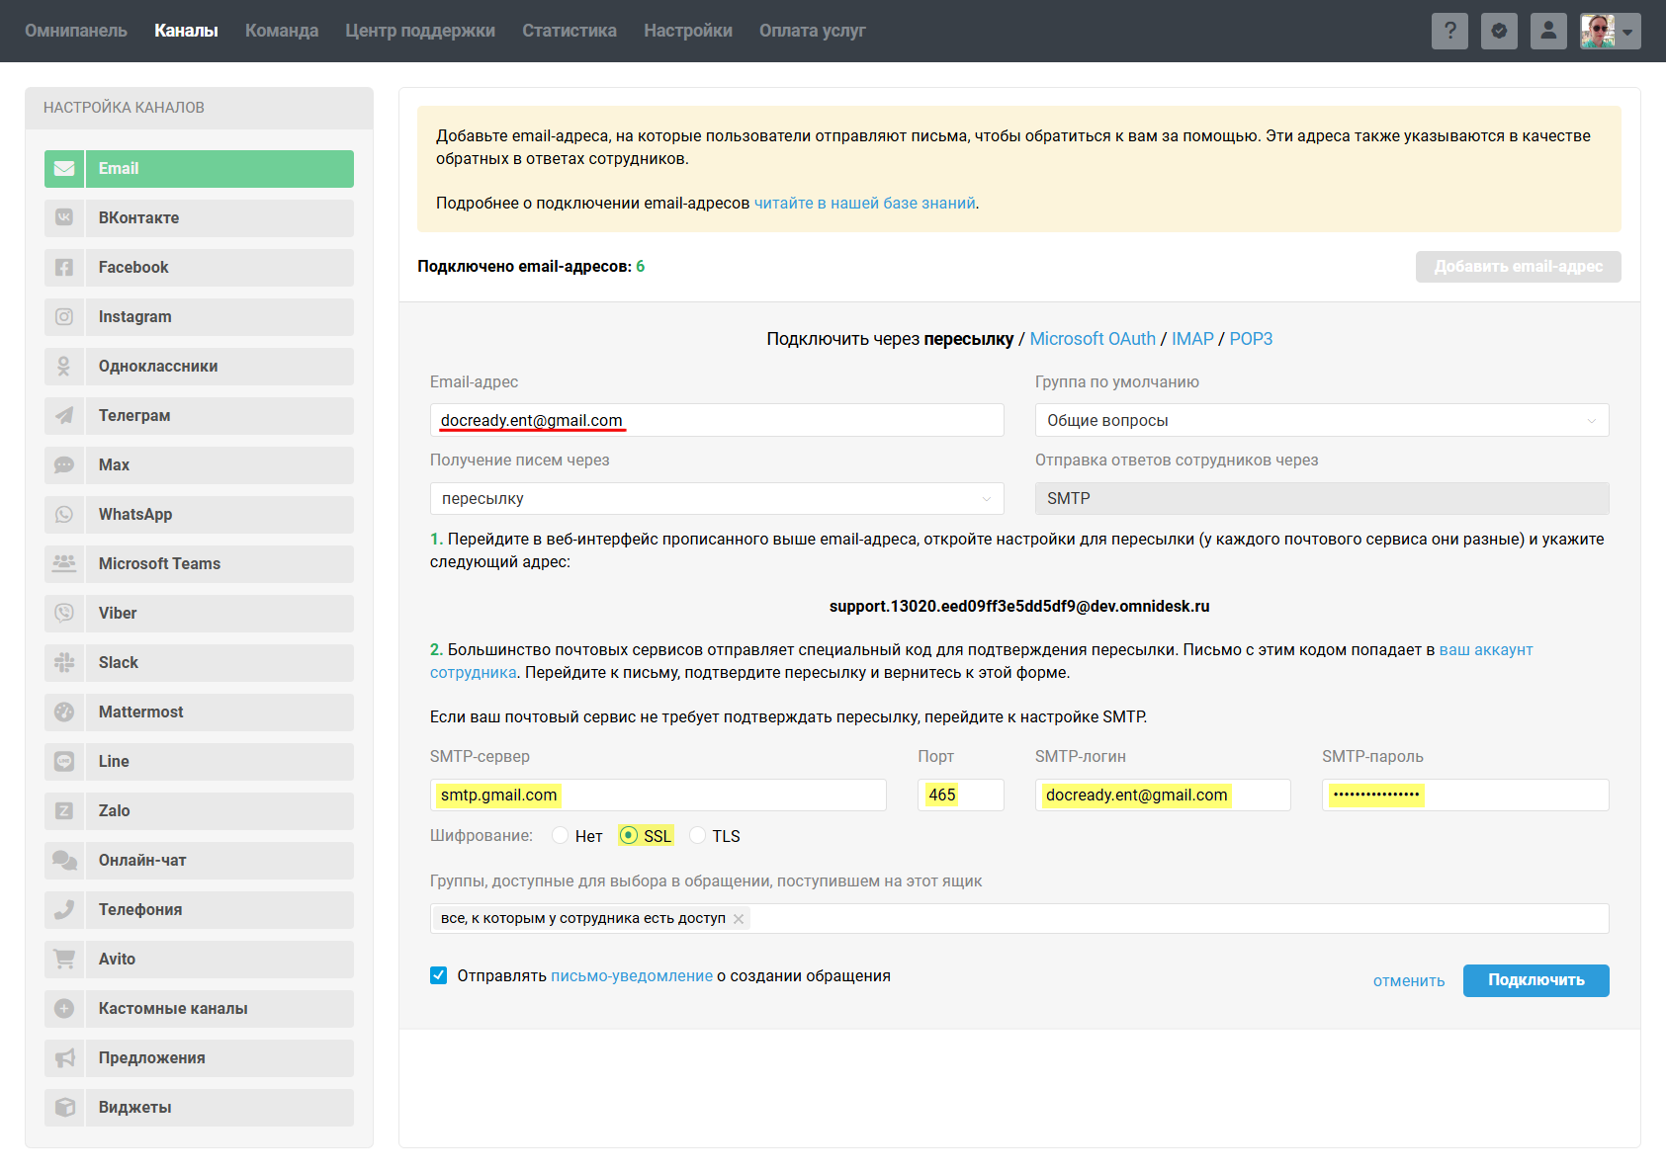Click the help question mark icon
The image size is (1666, 1173).
1449,31
